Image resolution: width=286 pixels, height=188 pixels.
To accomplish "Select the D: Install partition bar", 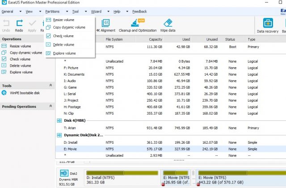I will pyautogui.click(x=122, y=177).
